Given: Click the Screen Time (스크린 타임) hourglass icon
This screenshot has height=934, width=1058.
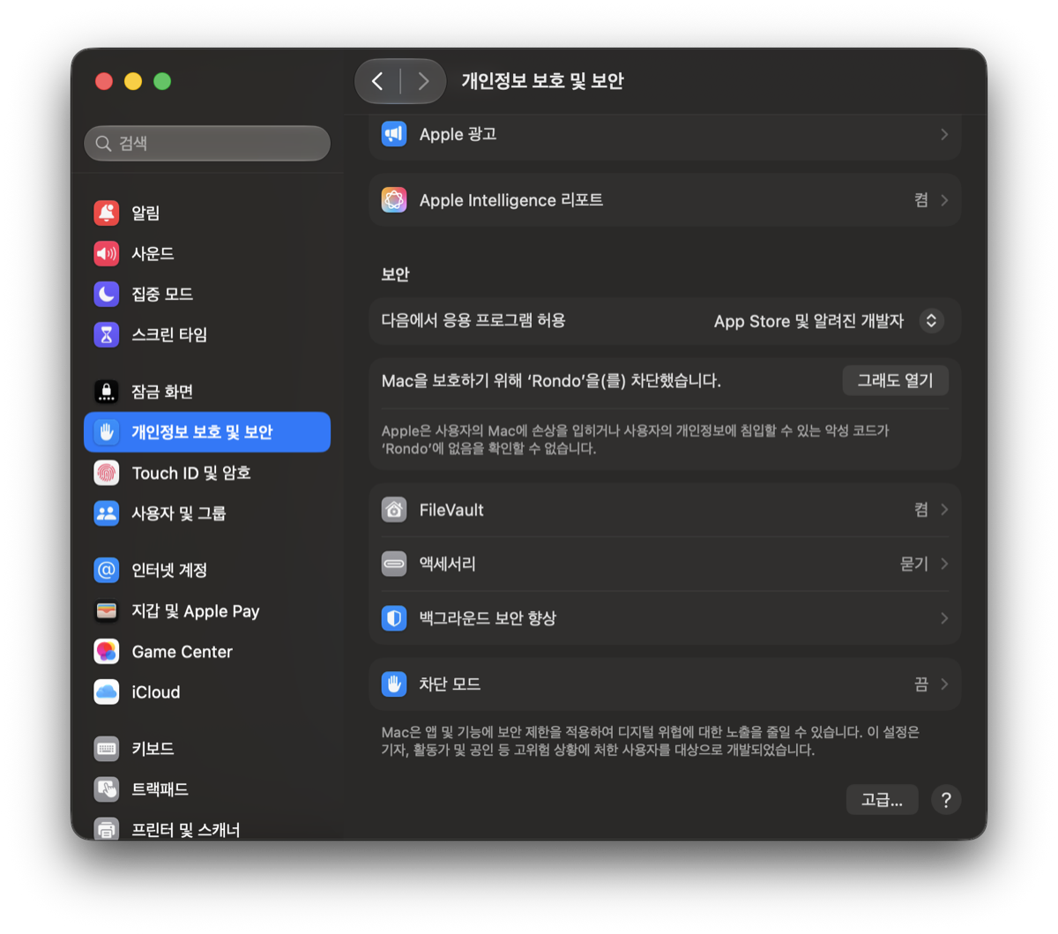Looking at the screenshot, I should pyautogui.click(x=107, y=334).
